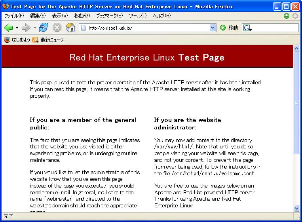Click inside the Google search box
This screenshot has width=302, height=222.
click(275, 28)
